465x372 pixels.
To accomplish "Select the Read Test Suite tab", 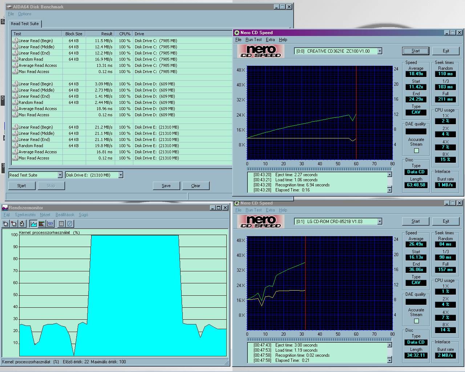I will 25,24.
